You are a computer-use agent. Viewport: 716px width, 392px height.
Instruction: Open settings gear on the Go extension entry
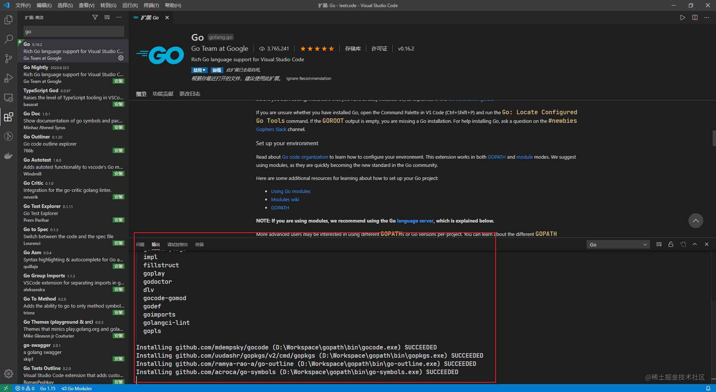[x=120, y=58]
